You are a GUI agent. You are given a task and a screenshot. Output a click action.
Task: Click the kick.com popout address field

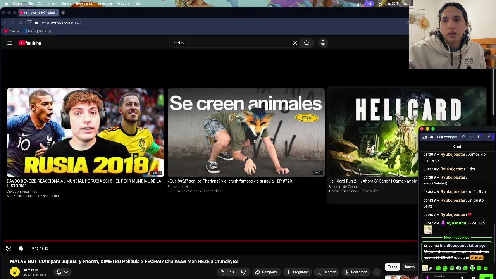(446, 137)
